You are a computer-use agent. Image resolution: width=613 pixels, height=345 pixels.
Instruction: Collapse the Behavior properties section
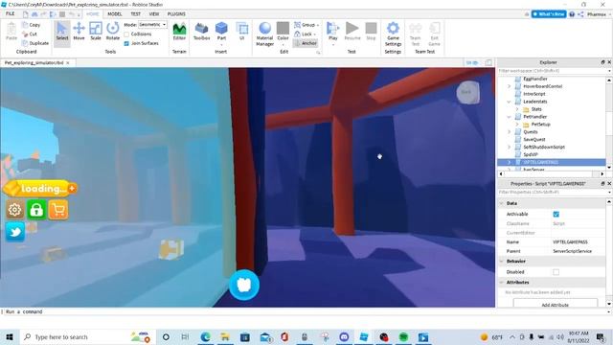tap(502, 261)
